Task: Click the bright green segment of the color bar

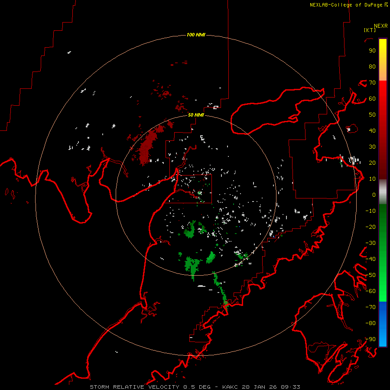Action: [x=383, y=281]
